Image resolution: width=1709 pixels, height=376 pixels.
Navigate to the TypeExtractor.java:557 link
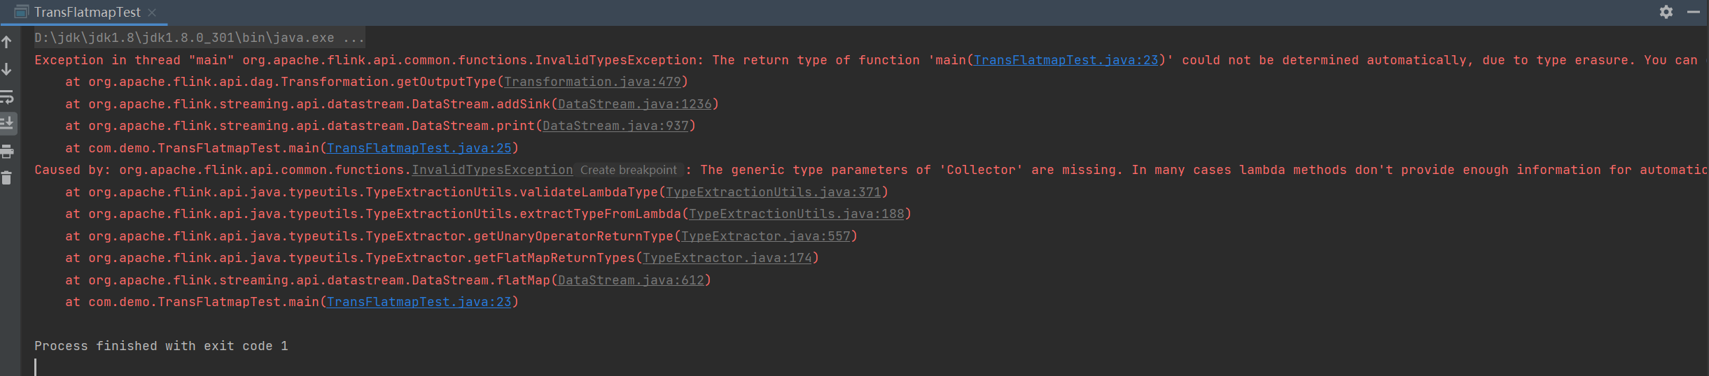coord(765,236)
